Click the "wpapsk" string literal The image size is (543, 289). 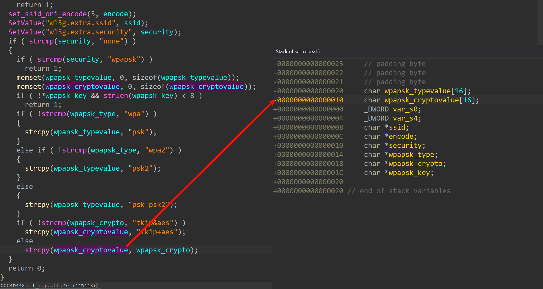click(126, 59)
